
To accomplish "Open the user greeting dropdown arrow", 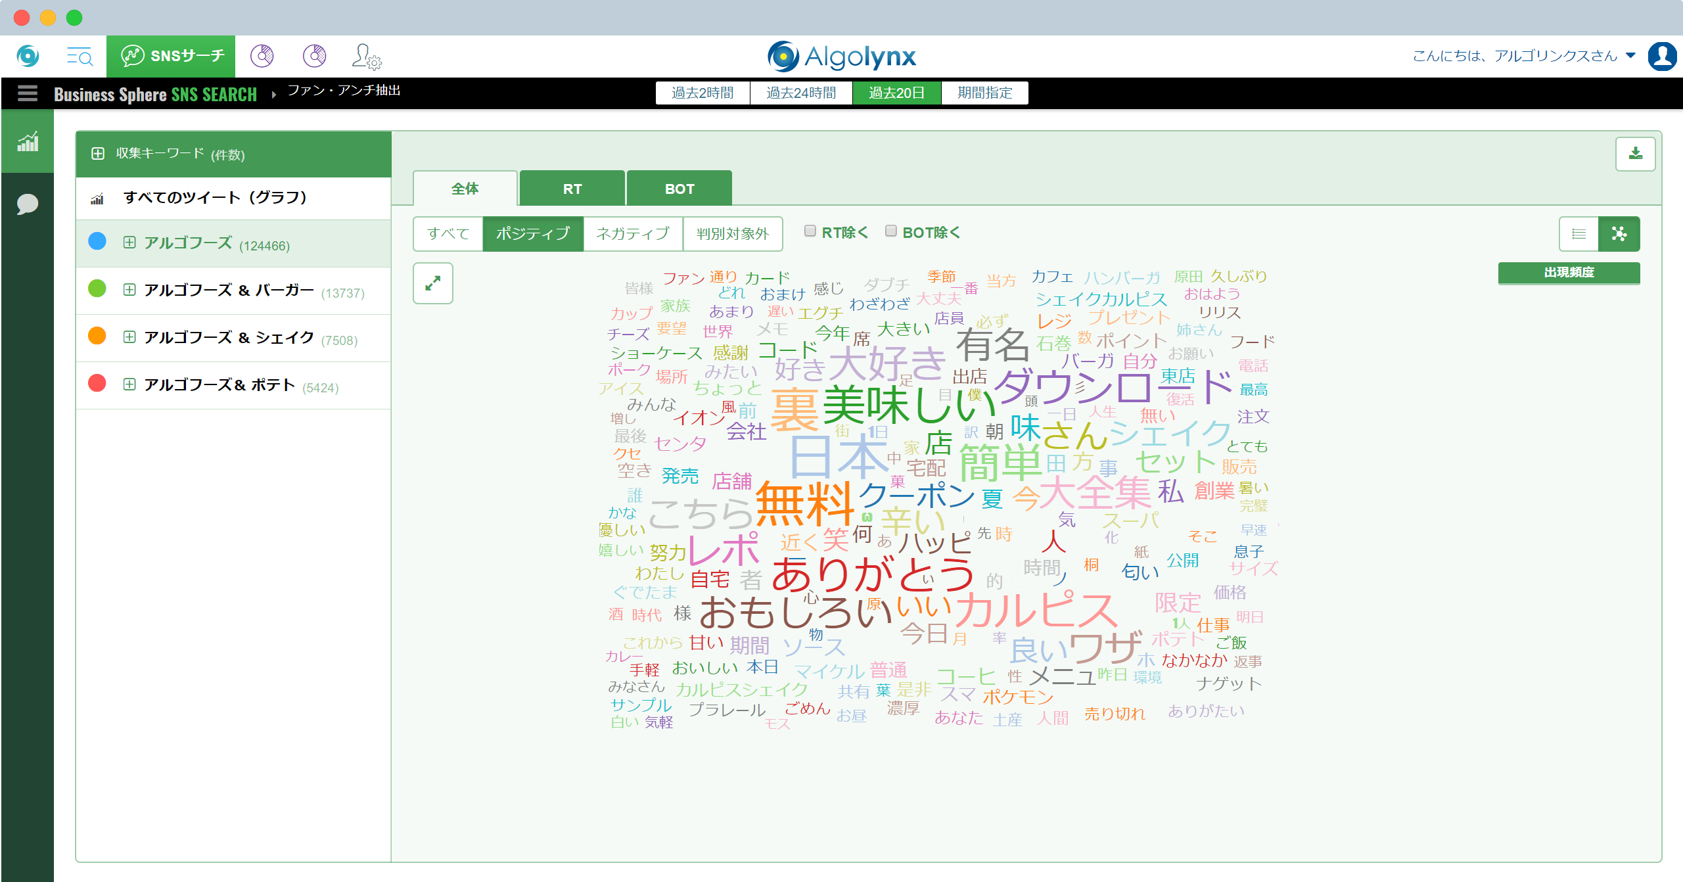I will click(1630, 56).
